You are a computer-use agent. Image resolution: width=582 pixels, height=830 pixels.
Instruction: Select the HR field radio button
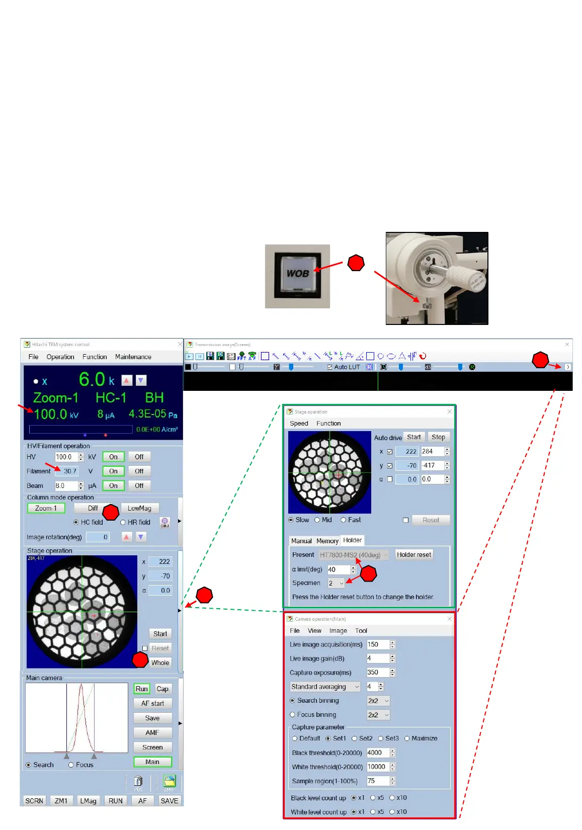coord(123,522)
